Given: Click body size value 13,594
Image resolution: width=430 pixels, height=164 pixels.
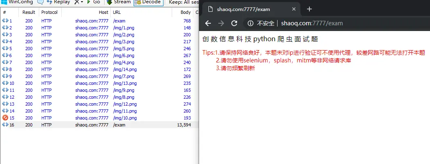Looking at the screenshot, I should click(184, 125).
